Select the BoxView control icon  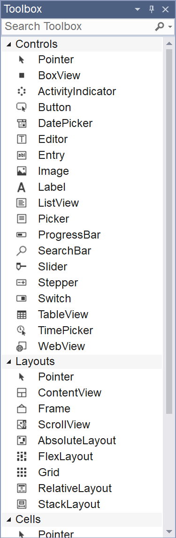(x=21, y=75)
